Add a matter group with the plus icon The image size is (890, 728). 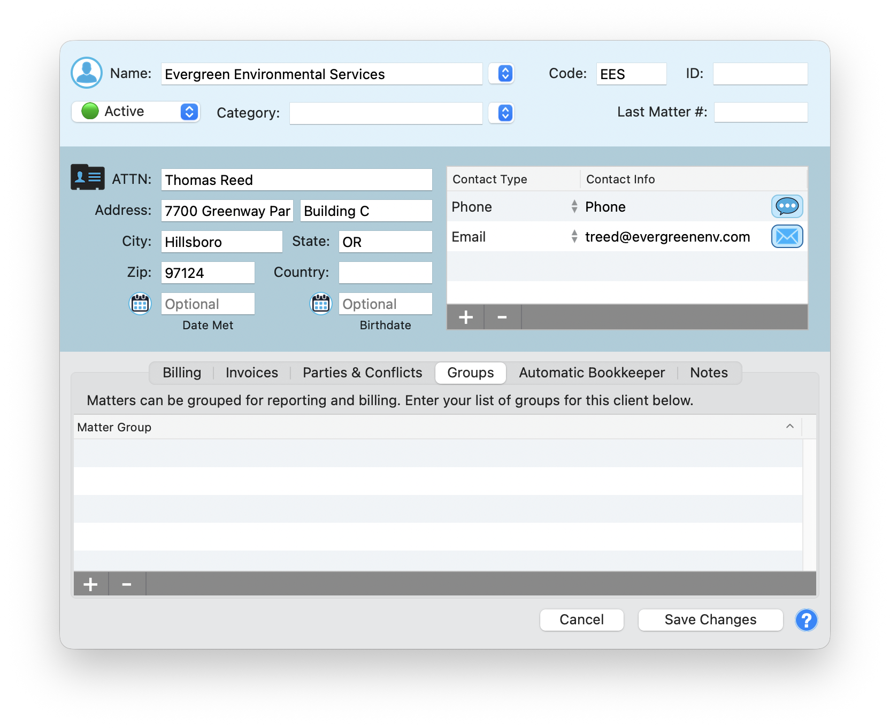click(90, 584)
